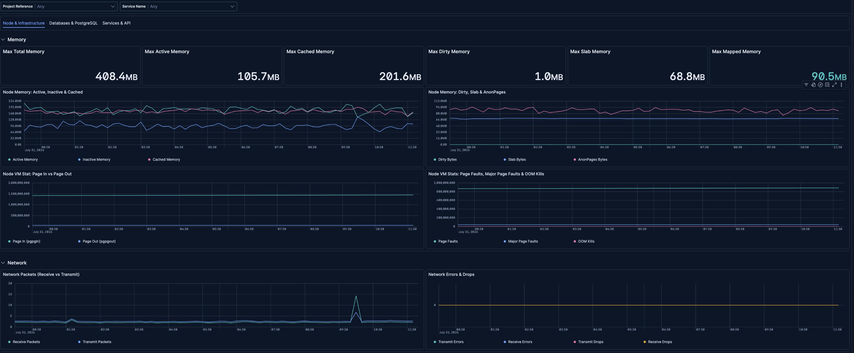Open the Project Reference dropdown
This screenshot has width=854, height=353.
pos(59,6)
